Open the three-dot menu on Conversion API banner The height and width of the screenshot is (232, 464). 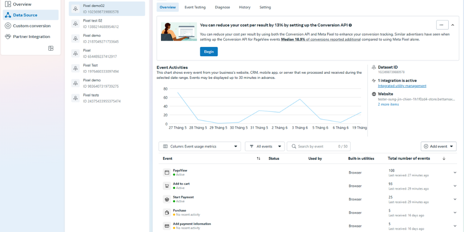tap(442, 25)
